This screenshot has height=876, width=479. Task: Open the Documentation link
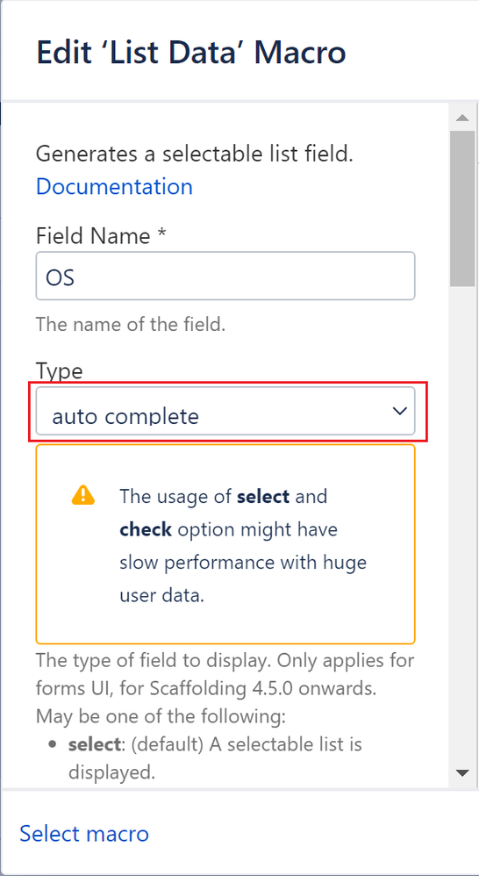point(114,187)
